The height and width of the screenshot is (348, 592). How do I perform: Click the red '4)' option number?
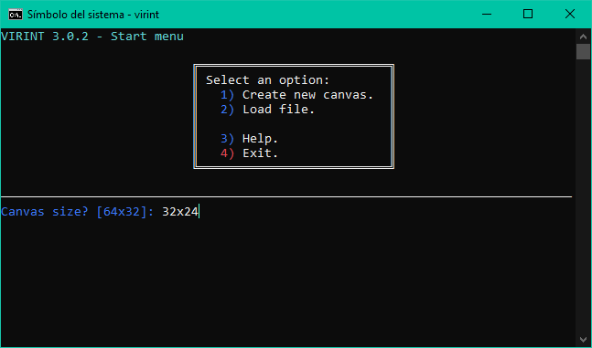tap(227, 153)
